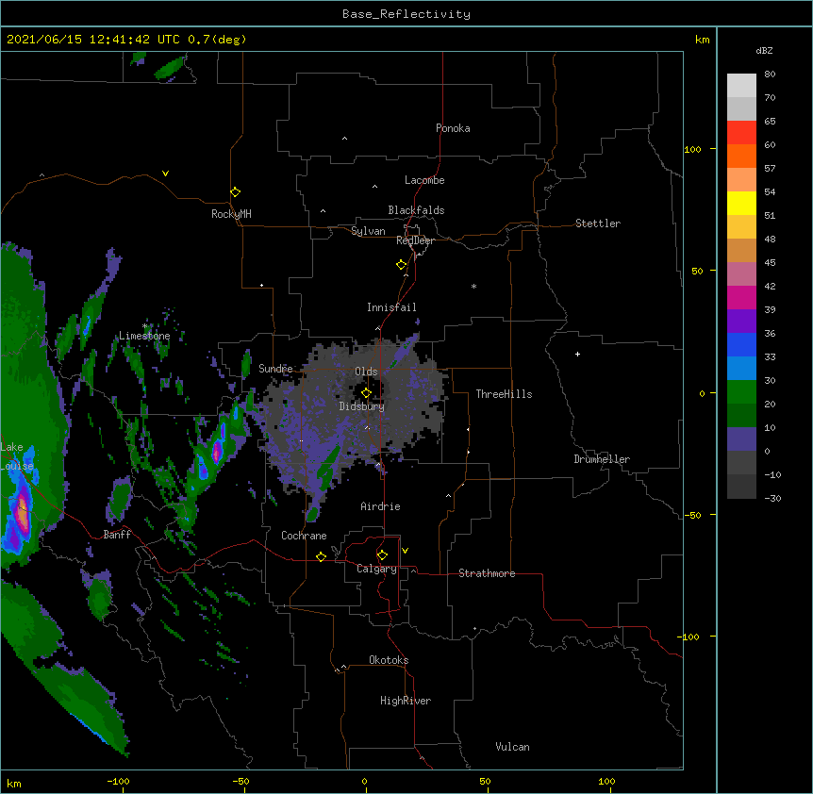Click the Innisfail city label
Image resolution: width=813 pixels, height=794 pixels.
click(x=391, y=307)
